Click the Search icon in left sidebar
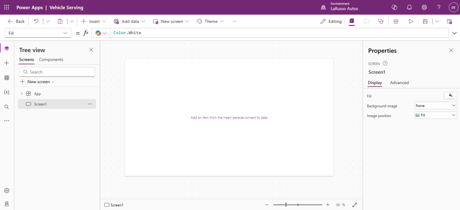This screenshot has height=210, width=460. pos(6,107)
